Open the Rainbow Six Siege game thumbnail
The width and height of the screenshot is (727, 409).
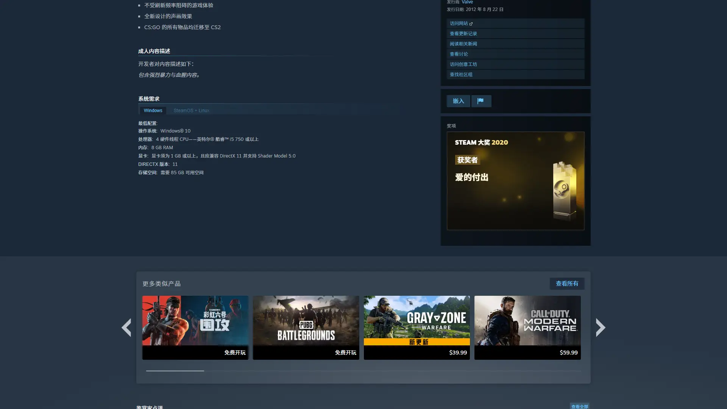[x=195, y=321]
